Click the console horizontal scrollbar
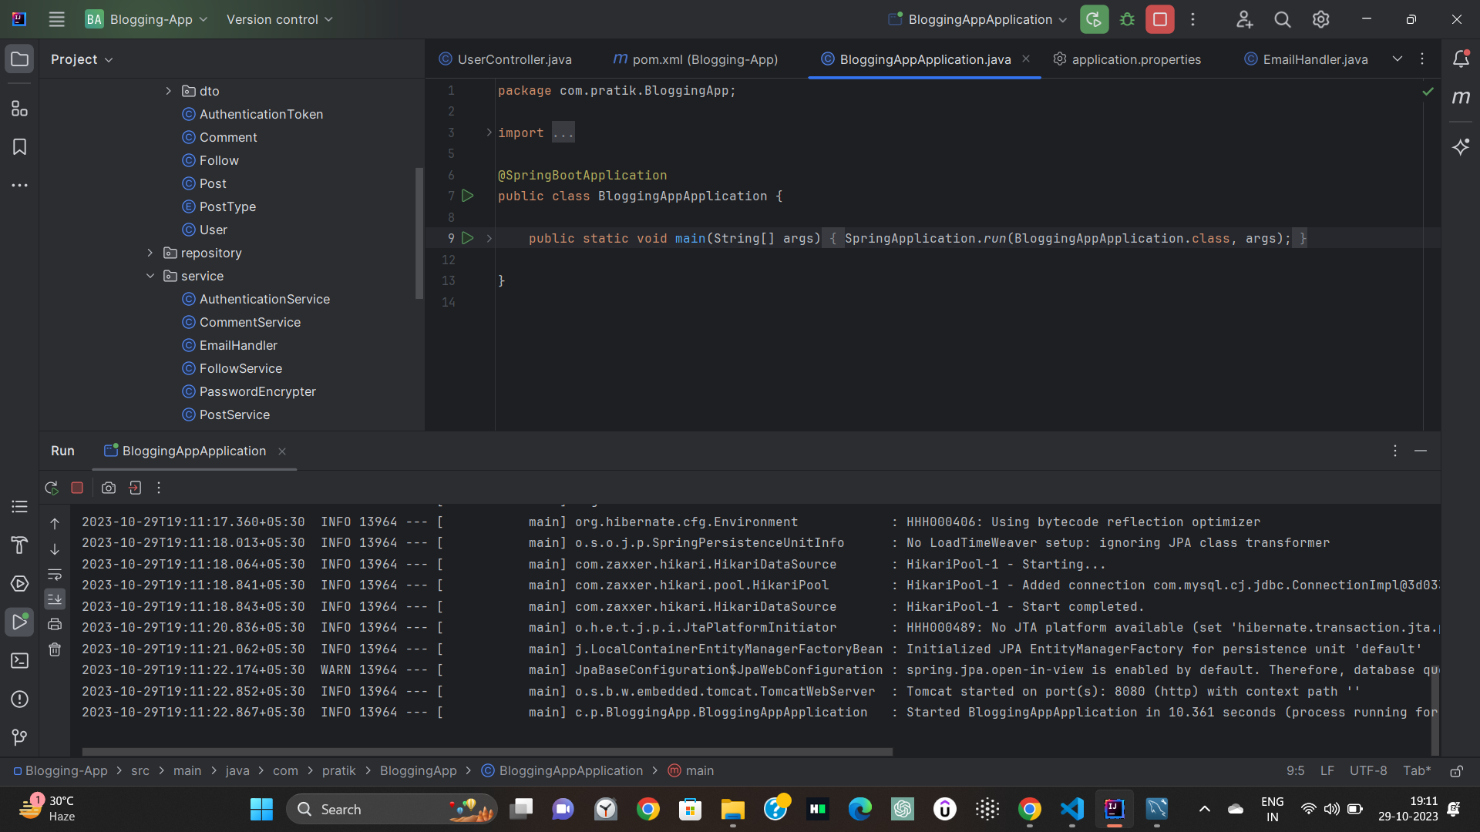Viewport: 1480px width, 832px height. (x=487, y=751)
